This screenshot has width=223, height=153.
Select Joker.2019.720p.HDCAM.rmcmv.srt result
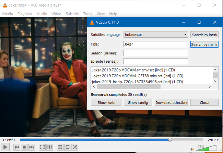pos(133,70)
